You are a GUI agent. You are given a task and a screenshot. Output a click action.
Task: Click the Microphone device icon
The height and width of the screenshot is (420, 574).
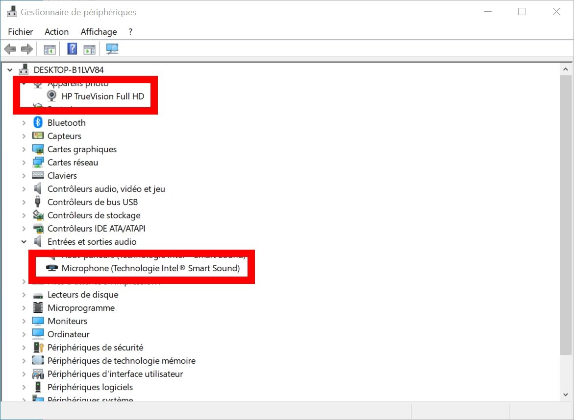click(51, 268)
